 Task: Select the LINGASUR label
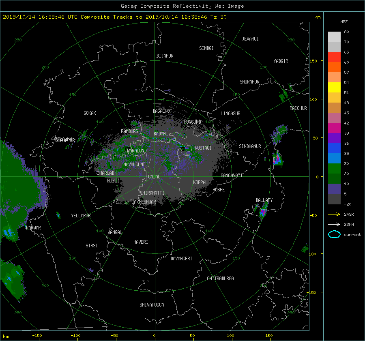pyautogui.click(x=230, y=114)
